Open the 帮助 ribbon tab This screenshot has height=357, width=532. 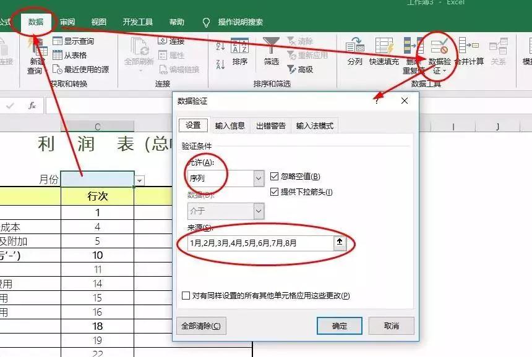pos(177,22)
